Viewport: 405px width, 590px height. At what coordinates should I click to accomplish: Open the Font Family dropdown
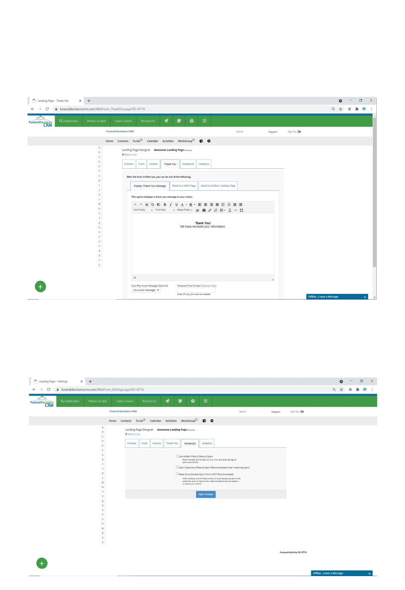(x=143, y=210)
